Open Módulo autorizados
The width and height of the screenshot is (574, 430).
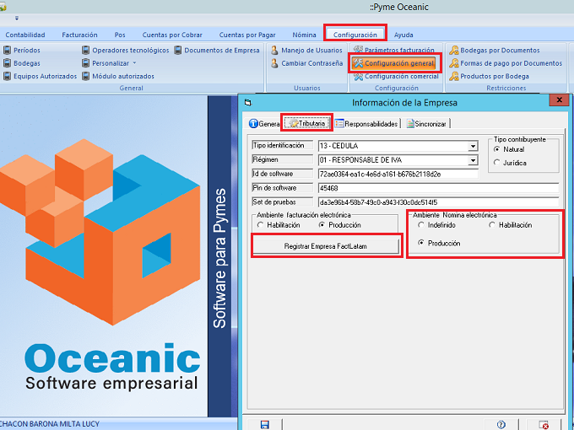[x=118, y=76]
